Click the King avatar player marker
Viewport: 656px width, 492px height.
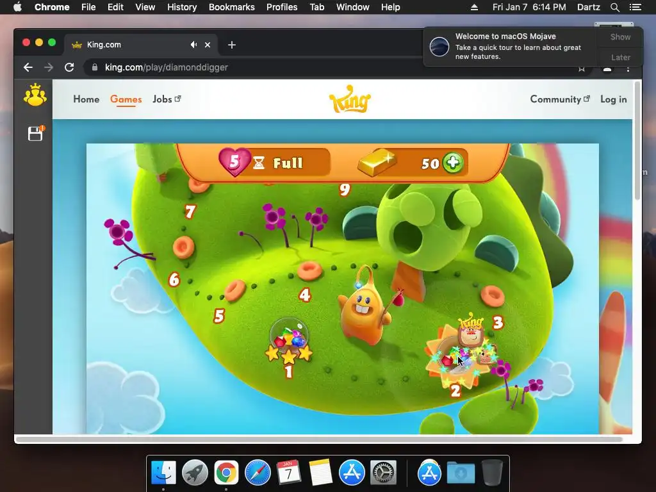click(x=471, y=332)
